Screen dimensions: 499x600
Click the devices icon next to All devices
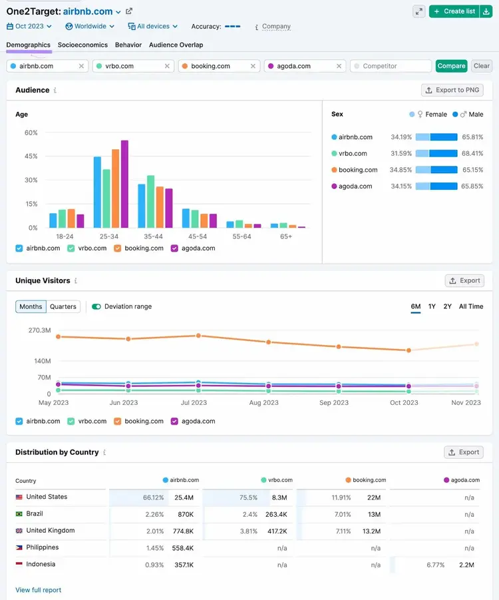(132, 27)
